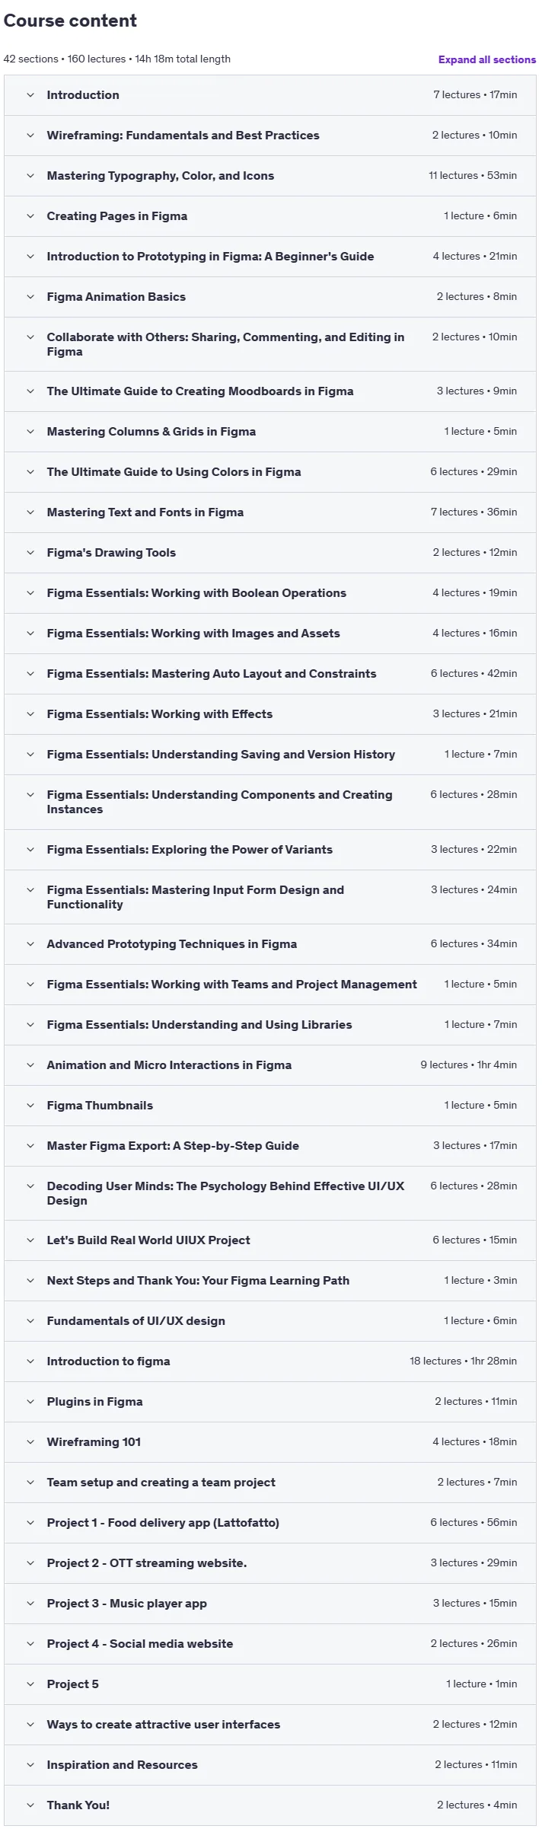Screen dimensions: 542x1829
Task: Select Introduction to figma section header
Action: tap(270, 1361)
